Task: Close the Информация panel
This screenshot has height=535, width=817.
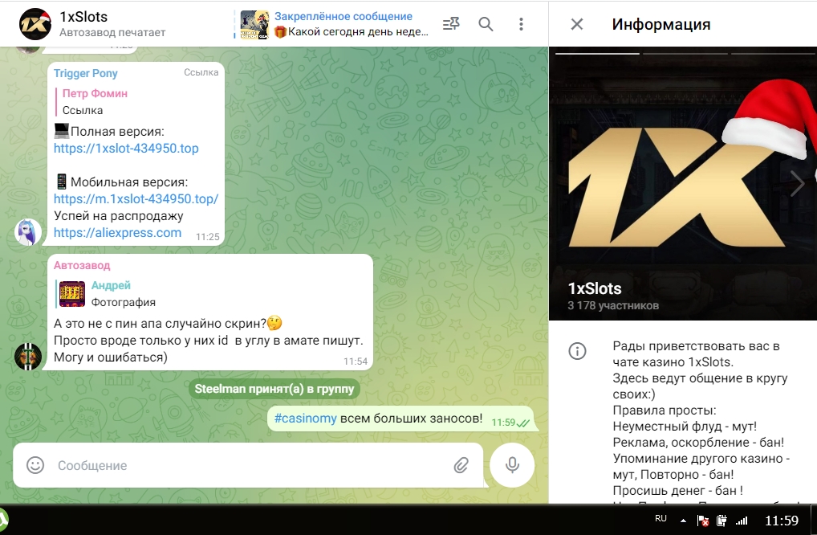Action: [577, 24]
